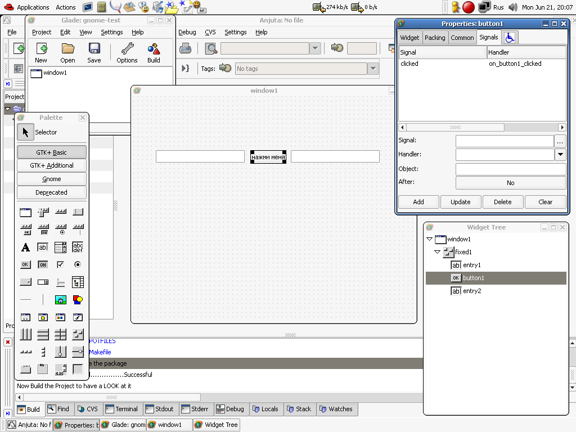Click the volume speaker icon in top panel
The height and width of the screenshot is (432, 576).
[x=513, y=7]
